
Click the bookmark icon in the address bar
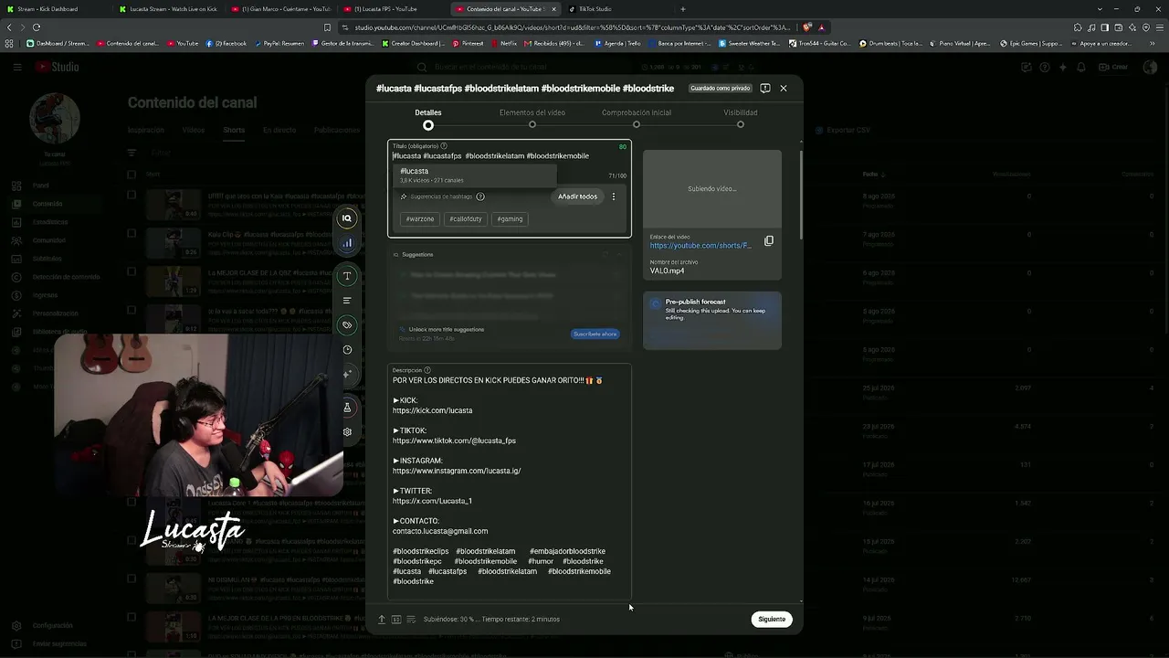pyautogui.click(x=327, y=27)
